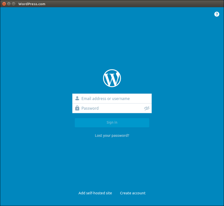Click the WordPress.com title bar text
This screenshot has width=224, height=206.
(x=32, y=4)
